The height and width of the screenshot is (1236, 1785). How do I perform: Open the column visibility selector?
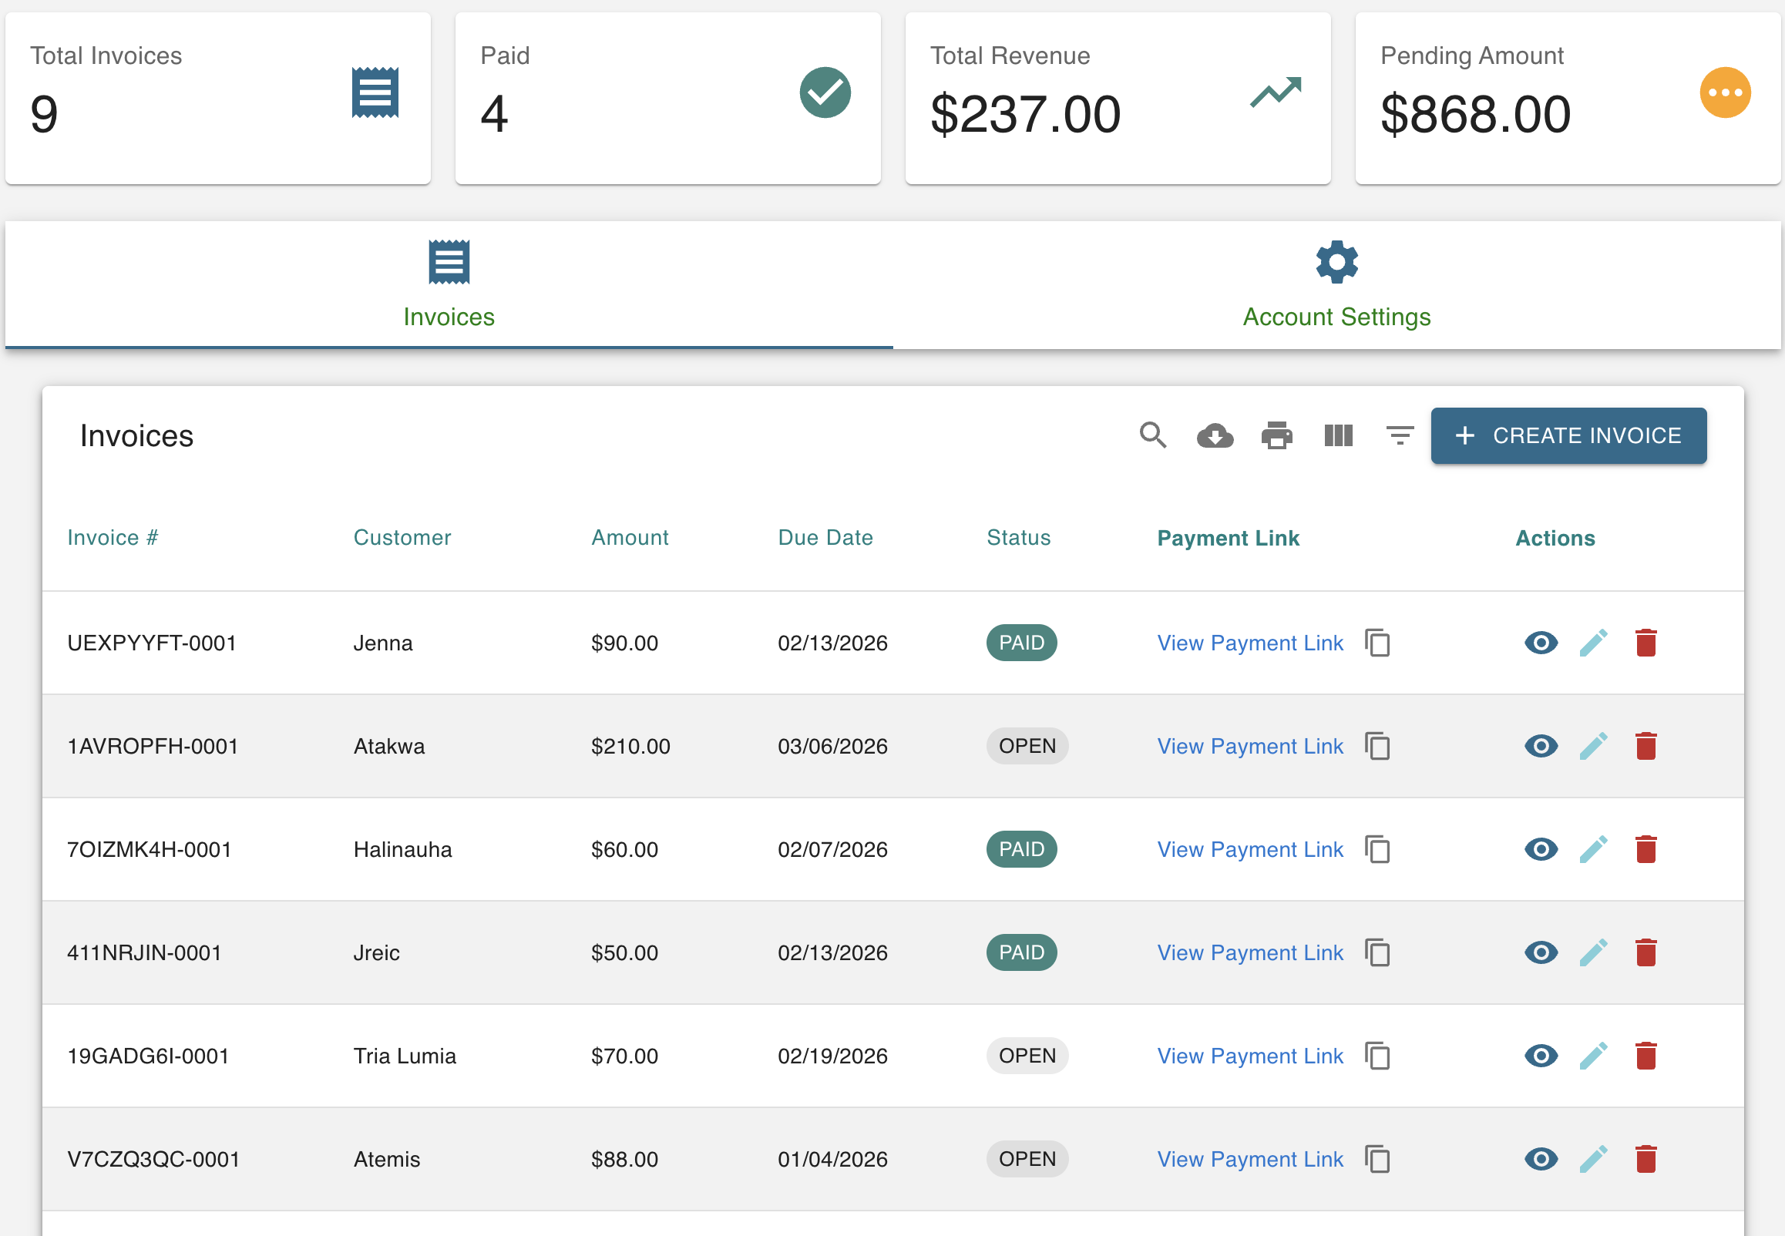(1337, 435)
